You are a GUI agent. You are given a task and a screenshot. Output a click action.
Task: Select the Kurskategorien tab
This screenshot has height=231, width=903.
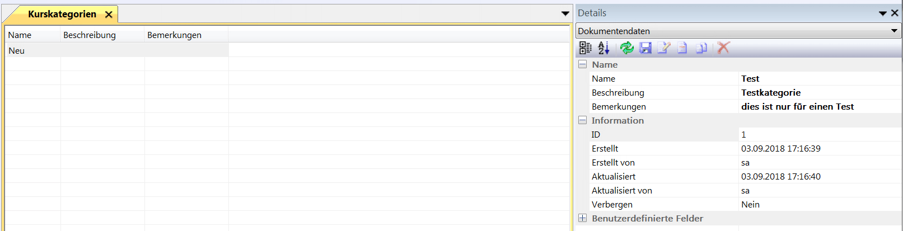click(x=62, y=14)
